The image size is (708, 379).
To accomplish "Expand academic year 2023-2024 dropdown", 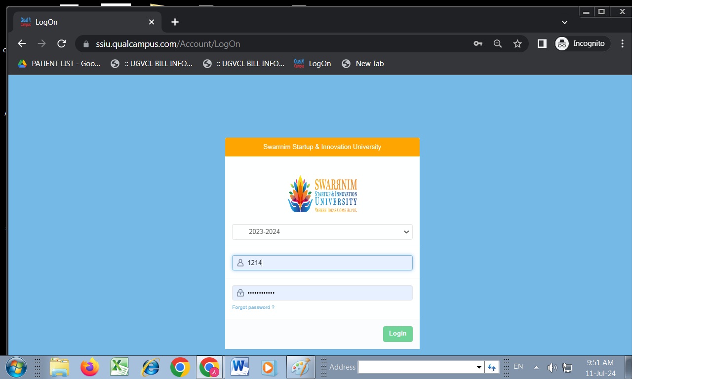I will (322, 232).
